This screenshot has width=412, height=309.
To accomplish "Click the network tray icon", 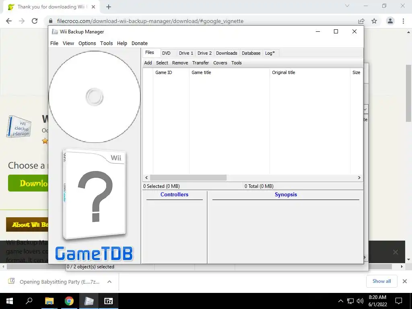I will pos(350,301).
